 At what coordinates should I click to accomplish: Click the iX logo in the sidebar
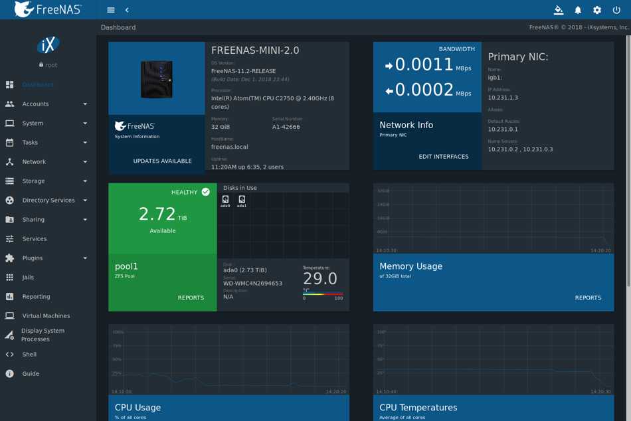48,45
